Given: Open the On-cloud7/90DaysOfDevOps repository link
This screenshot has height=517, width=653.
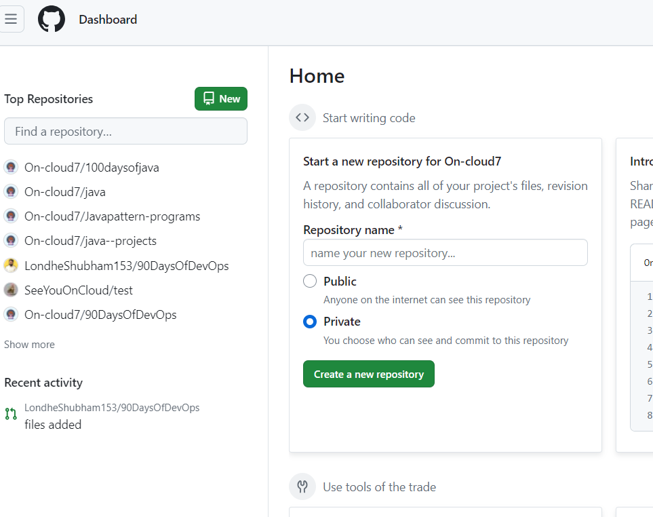Looking at the screenshot, I should (x=100, y=315).
